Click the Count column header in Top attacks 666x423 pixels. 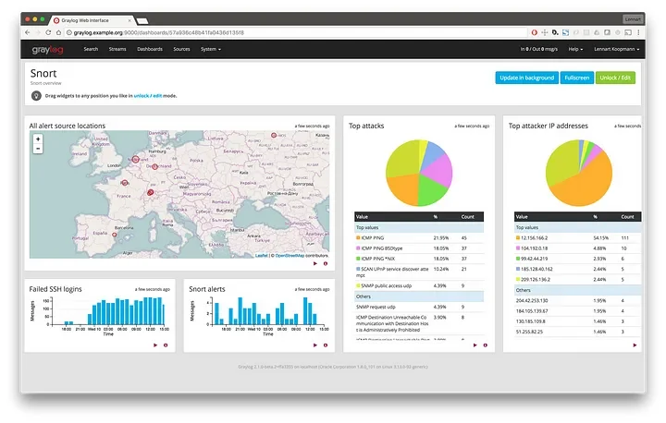[x=468, y=217]
